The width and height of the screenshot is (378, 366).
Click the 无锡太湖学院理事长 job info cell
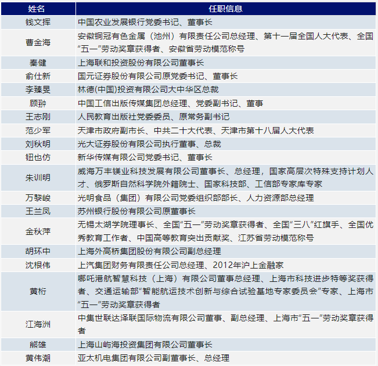coord(226,231)
